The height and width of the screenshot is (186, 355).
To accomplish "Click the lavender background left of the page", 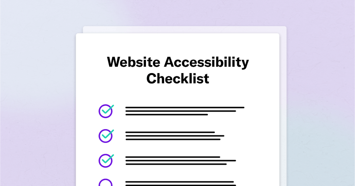I will pos(36,98).
